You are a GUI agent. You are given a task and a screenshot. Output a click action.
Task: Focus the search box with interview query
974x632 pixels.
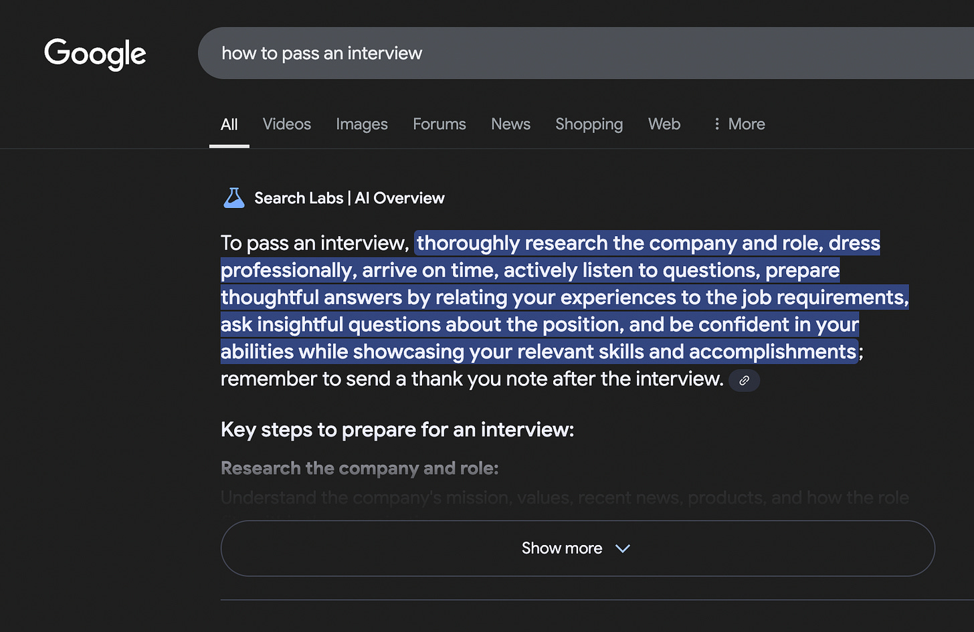pyautogui.click(x=586, y=53)
